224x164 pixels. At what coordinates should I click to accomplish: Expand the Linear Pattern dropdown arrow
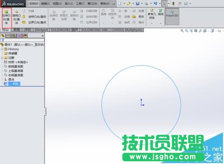[112, 23]
